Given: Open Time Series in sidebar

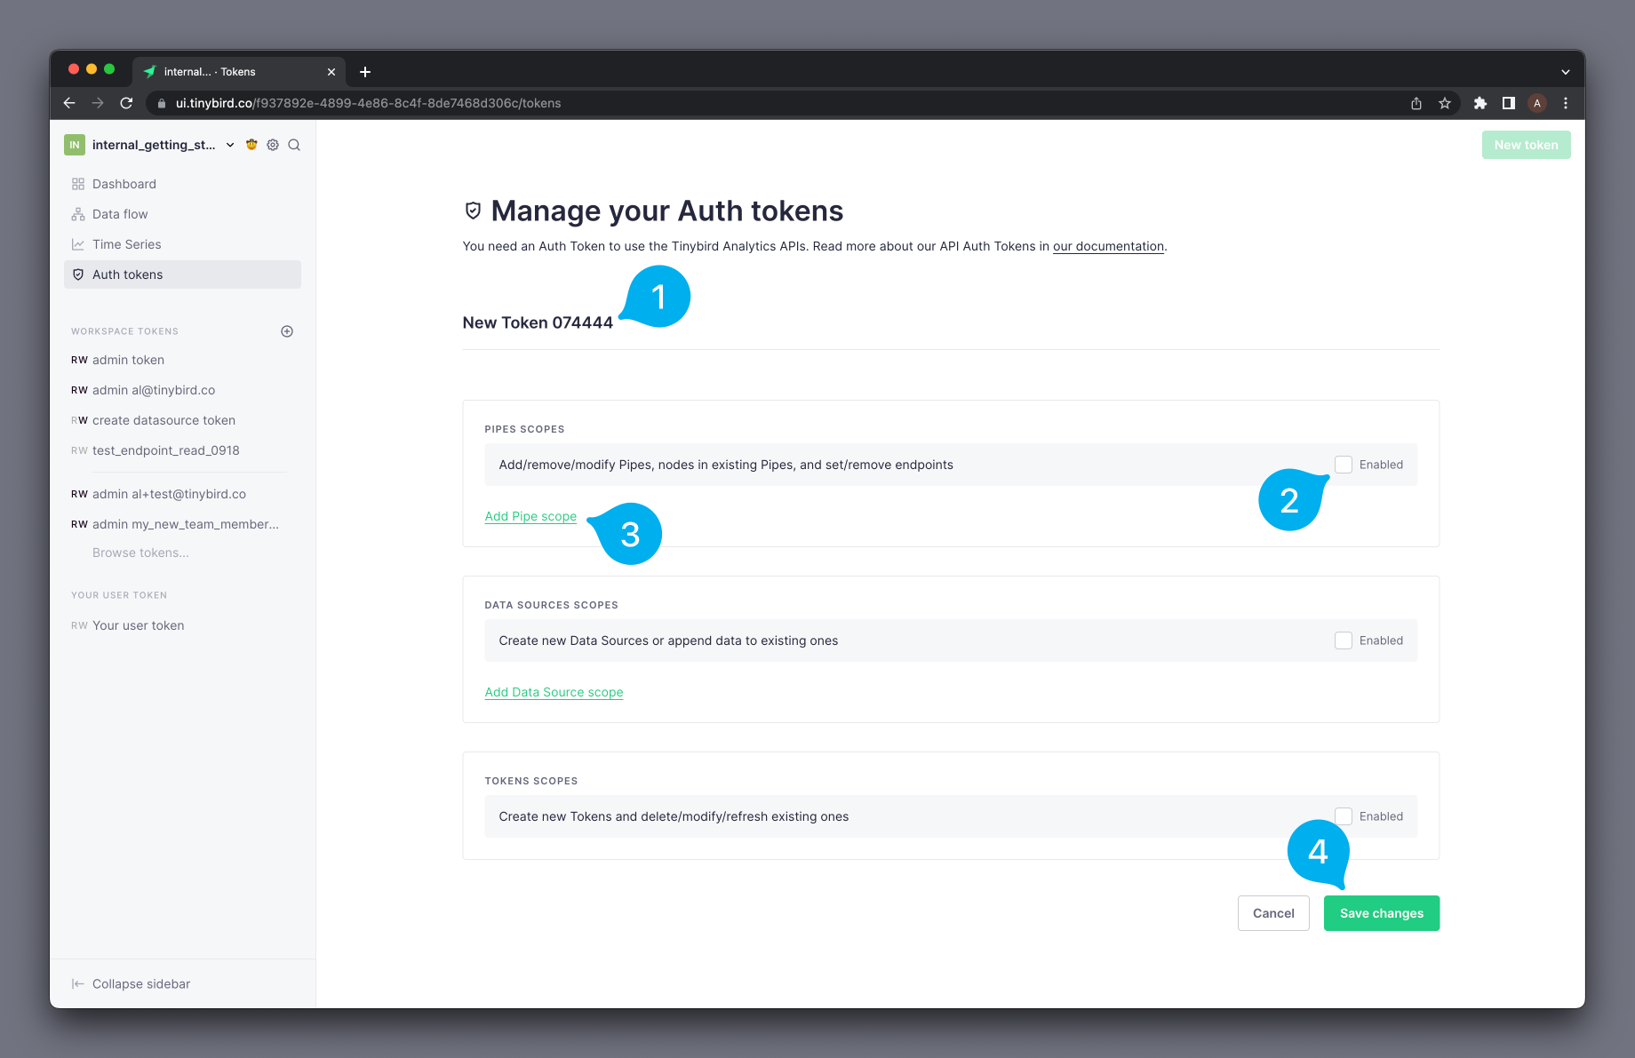Looking at the screenshot, I should pyautogui.click(x=182, y=244).
